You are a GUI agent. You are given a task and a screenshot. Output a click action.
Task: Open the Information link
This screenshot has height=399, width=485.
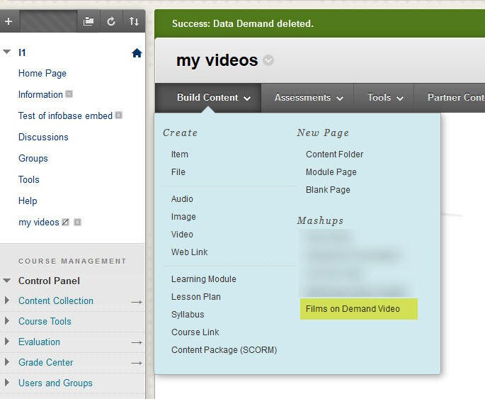(40, 94)
